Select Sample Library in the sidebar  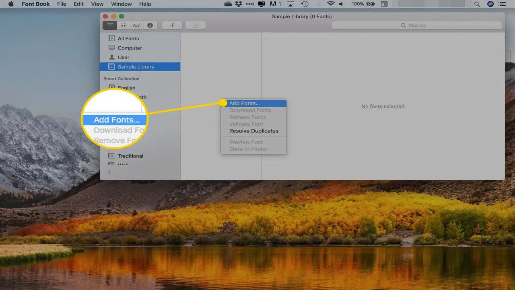(x=140, y=67)
